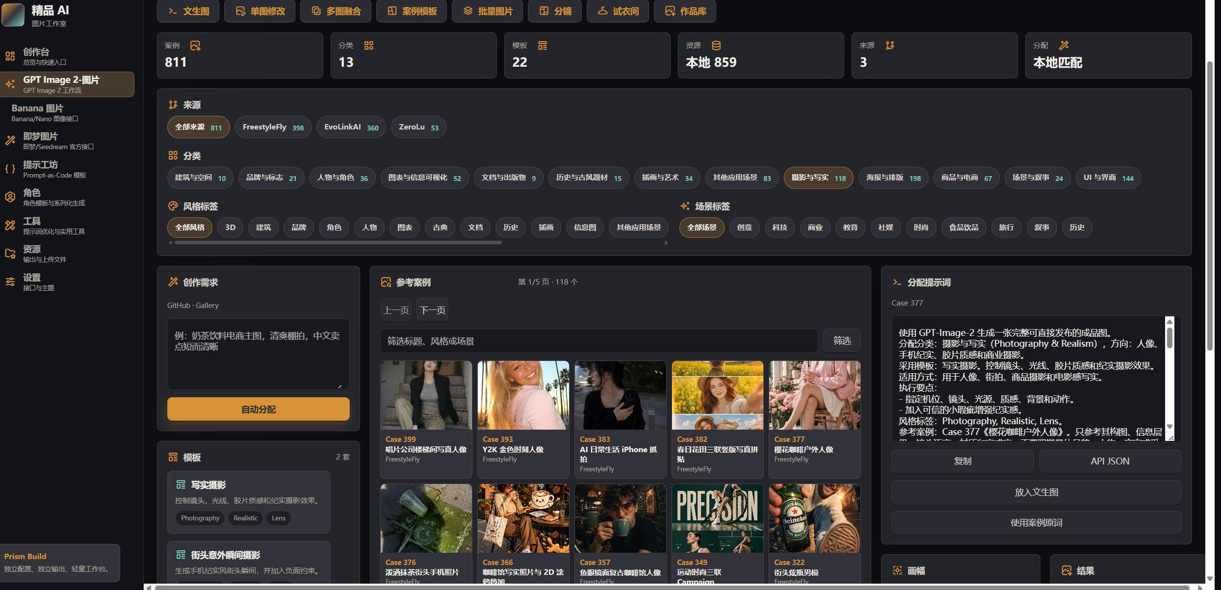Click the palette icon beside 风格标签
Viewport: 1221px width, 590px height.
point(173,206)
